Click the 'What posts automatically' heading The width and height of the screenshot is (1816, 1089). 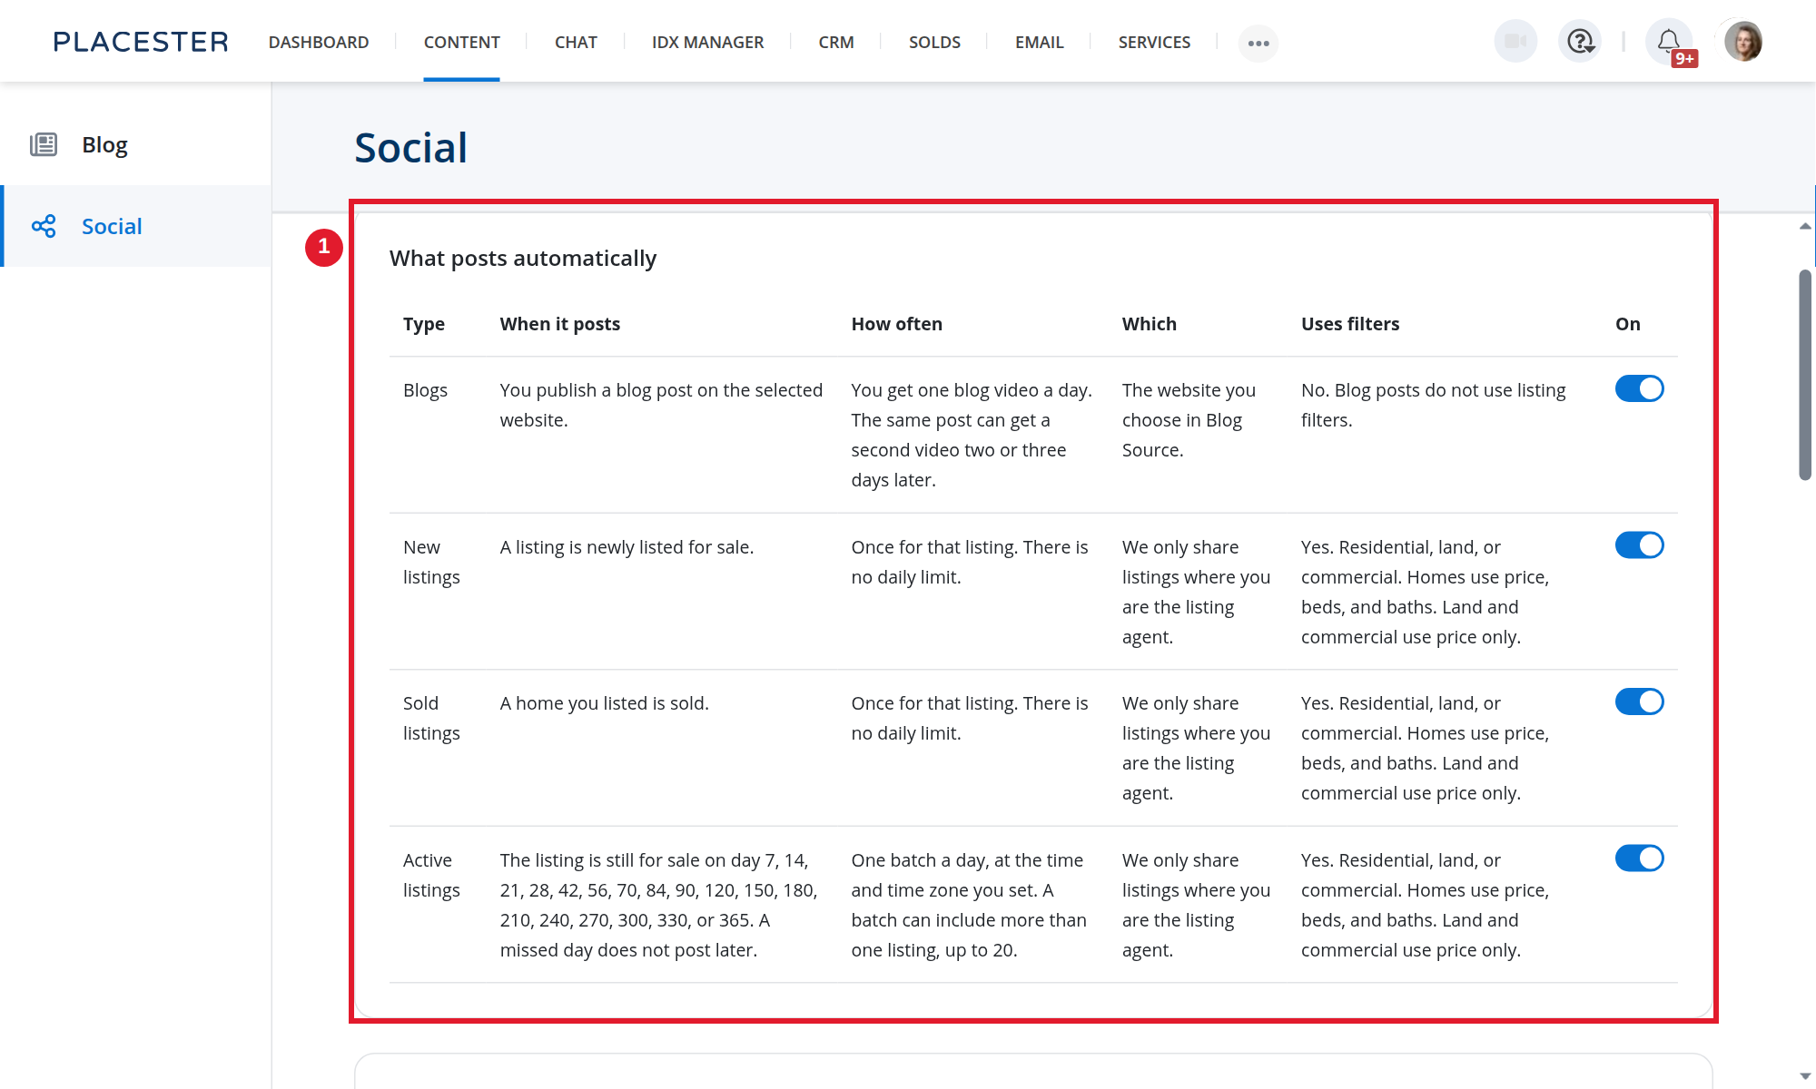523,259
